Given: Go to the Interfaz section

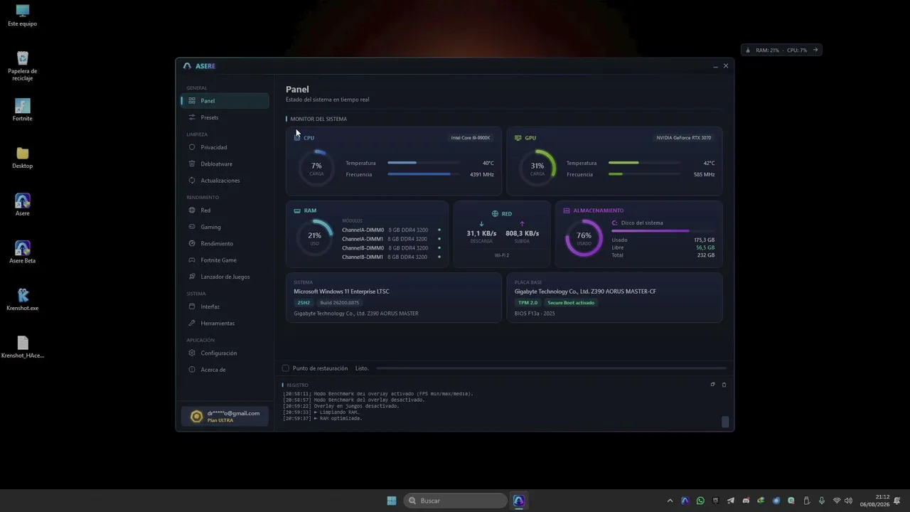Looking at the screenshot, I should (225, 306).
